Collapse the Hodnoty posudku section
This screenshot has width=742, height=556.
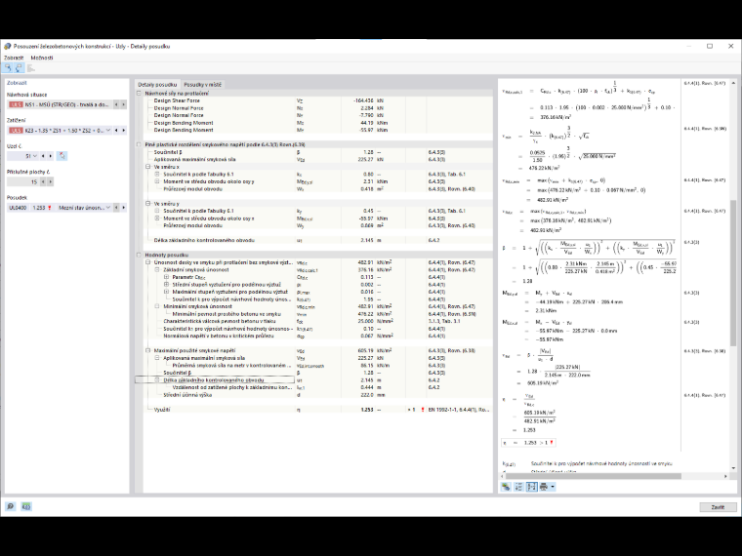click(x=139, y=255)
